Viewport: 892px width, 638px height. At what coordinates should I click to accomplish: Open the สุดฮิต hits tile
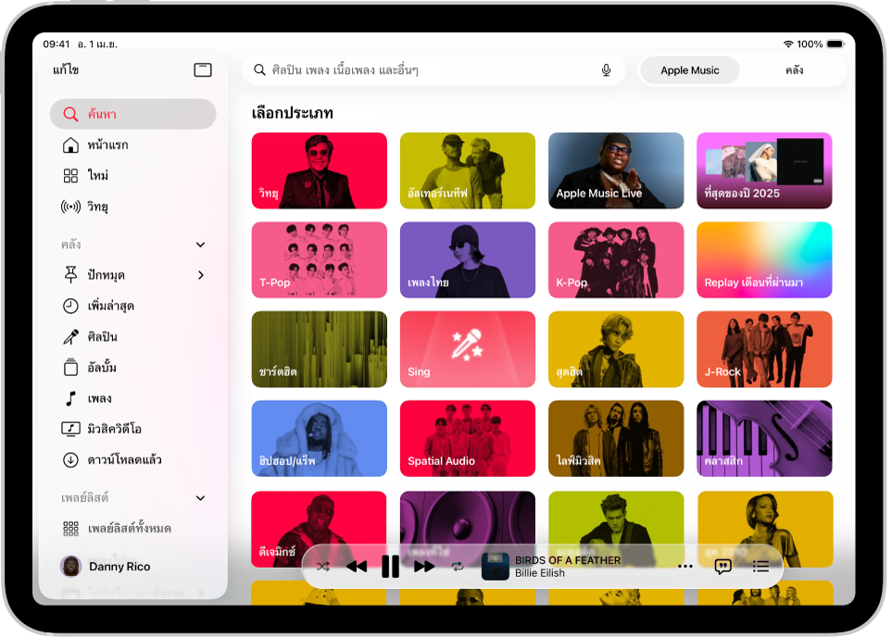(616, 349)
